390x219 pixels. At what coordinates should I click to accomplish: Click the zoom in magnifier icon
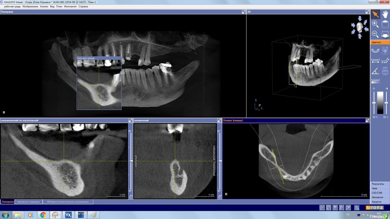pos(375,24)
